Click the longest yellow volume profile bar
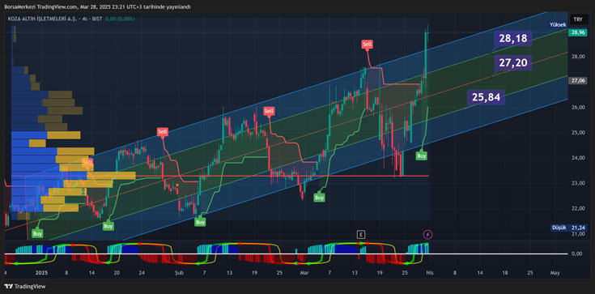The height and width of the screenshot is (294, 595). 111,176
